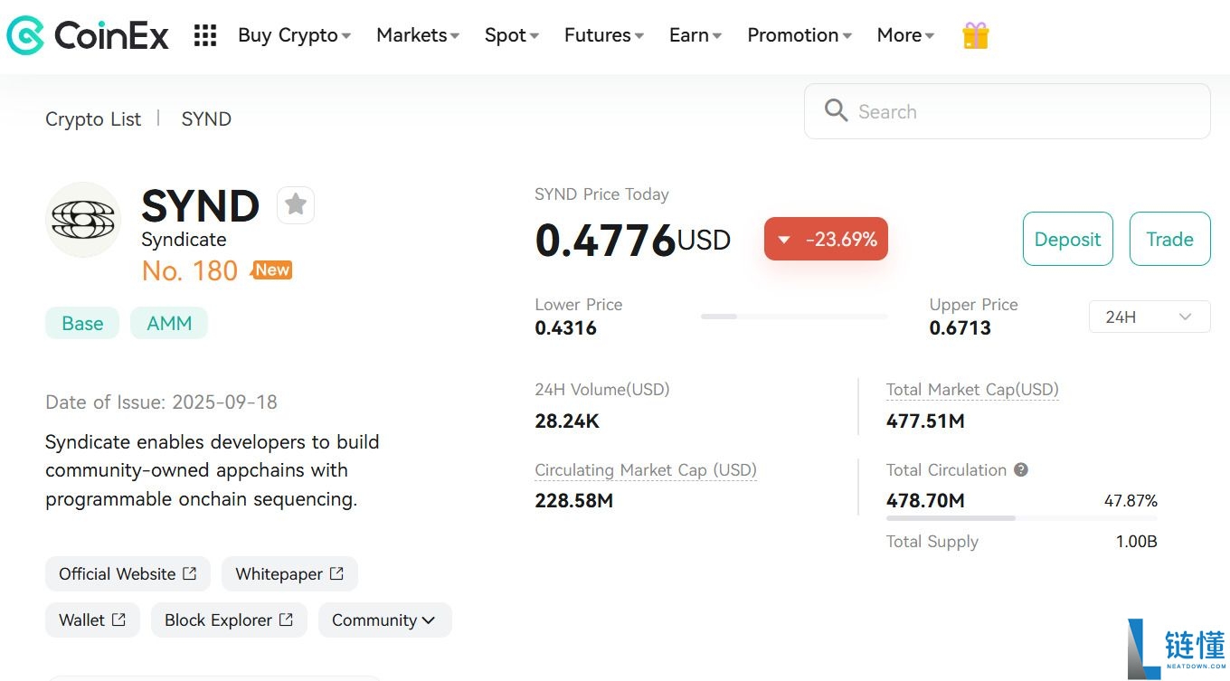
Task: Click the 478.70M circulation value
Action: tap(925, 500)
